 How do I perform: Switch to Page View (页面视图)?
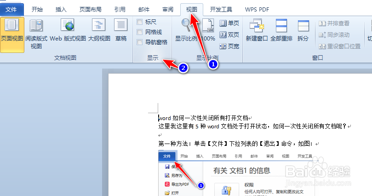pyautogui.click(x=12, y=35)
